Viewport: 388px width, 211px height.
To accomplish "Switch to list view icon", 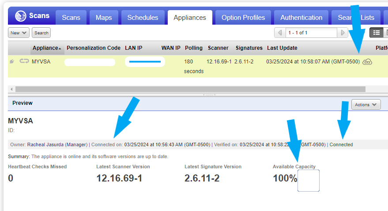I will click(377, 33).
